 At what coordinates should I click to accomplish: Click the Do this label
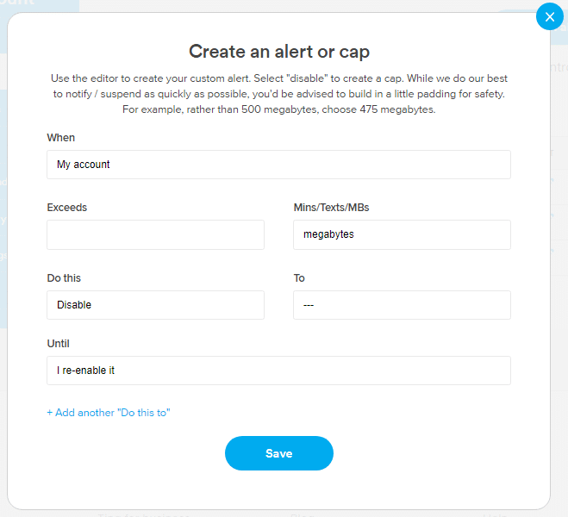64,278
